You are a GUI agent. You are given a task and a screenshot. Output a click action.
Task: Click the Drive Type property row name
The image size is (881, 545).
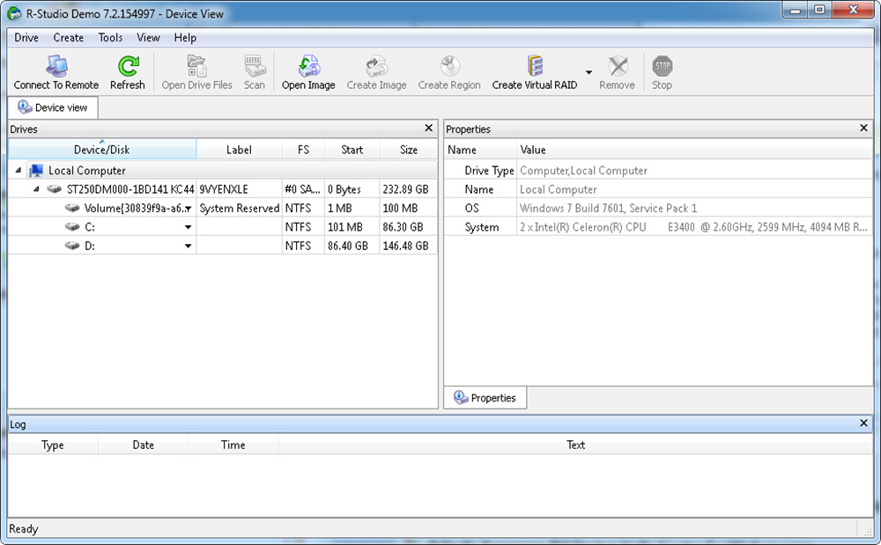[489, 171]
